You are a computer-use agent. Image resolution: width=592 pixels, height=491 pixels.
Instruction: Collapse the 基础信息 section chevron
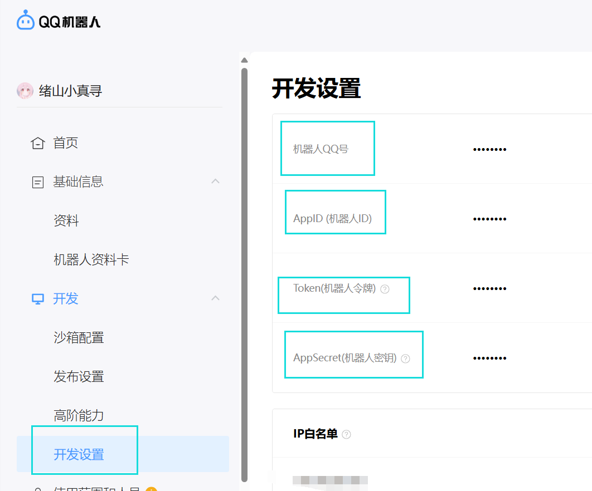(x=215, y=181)
